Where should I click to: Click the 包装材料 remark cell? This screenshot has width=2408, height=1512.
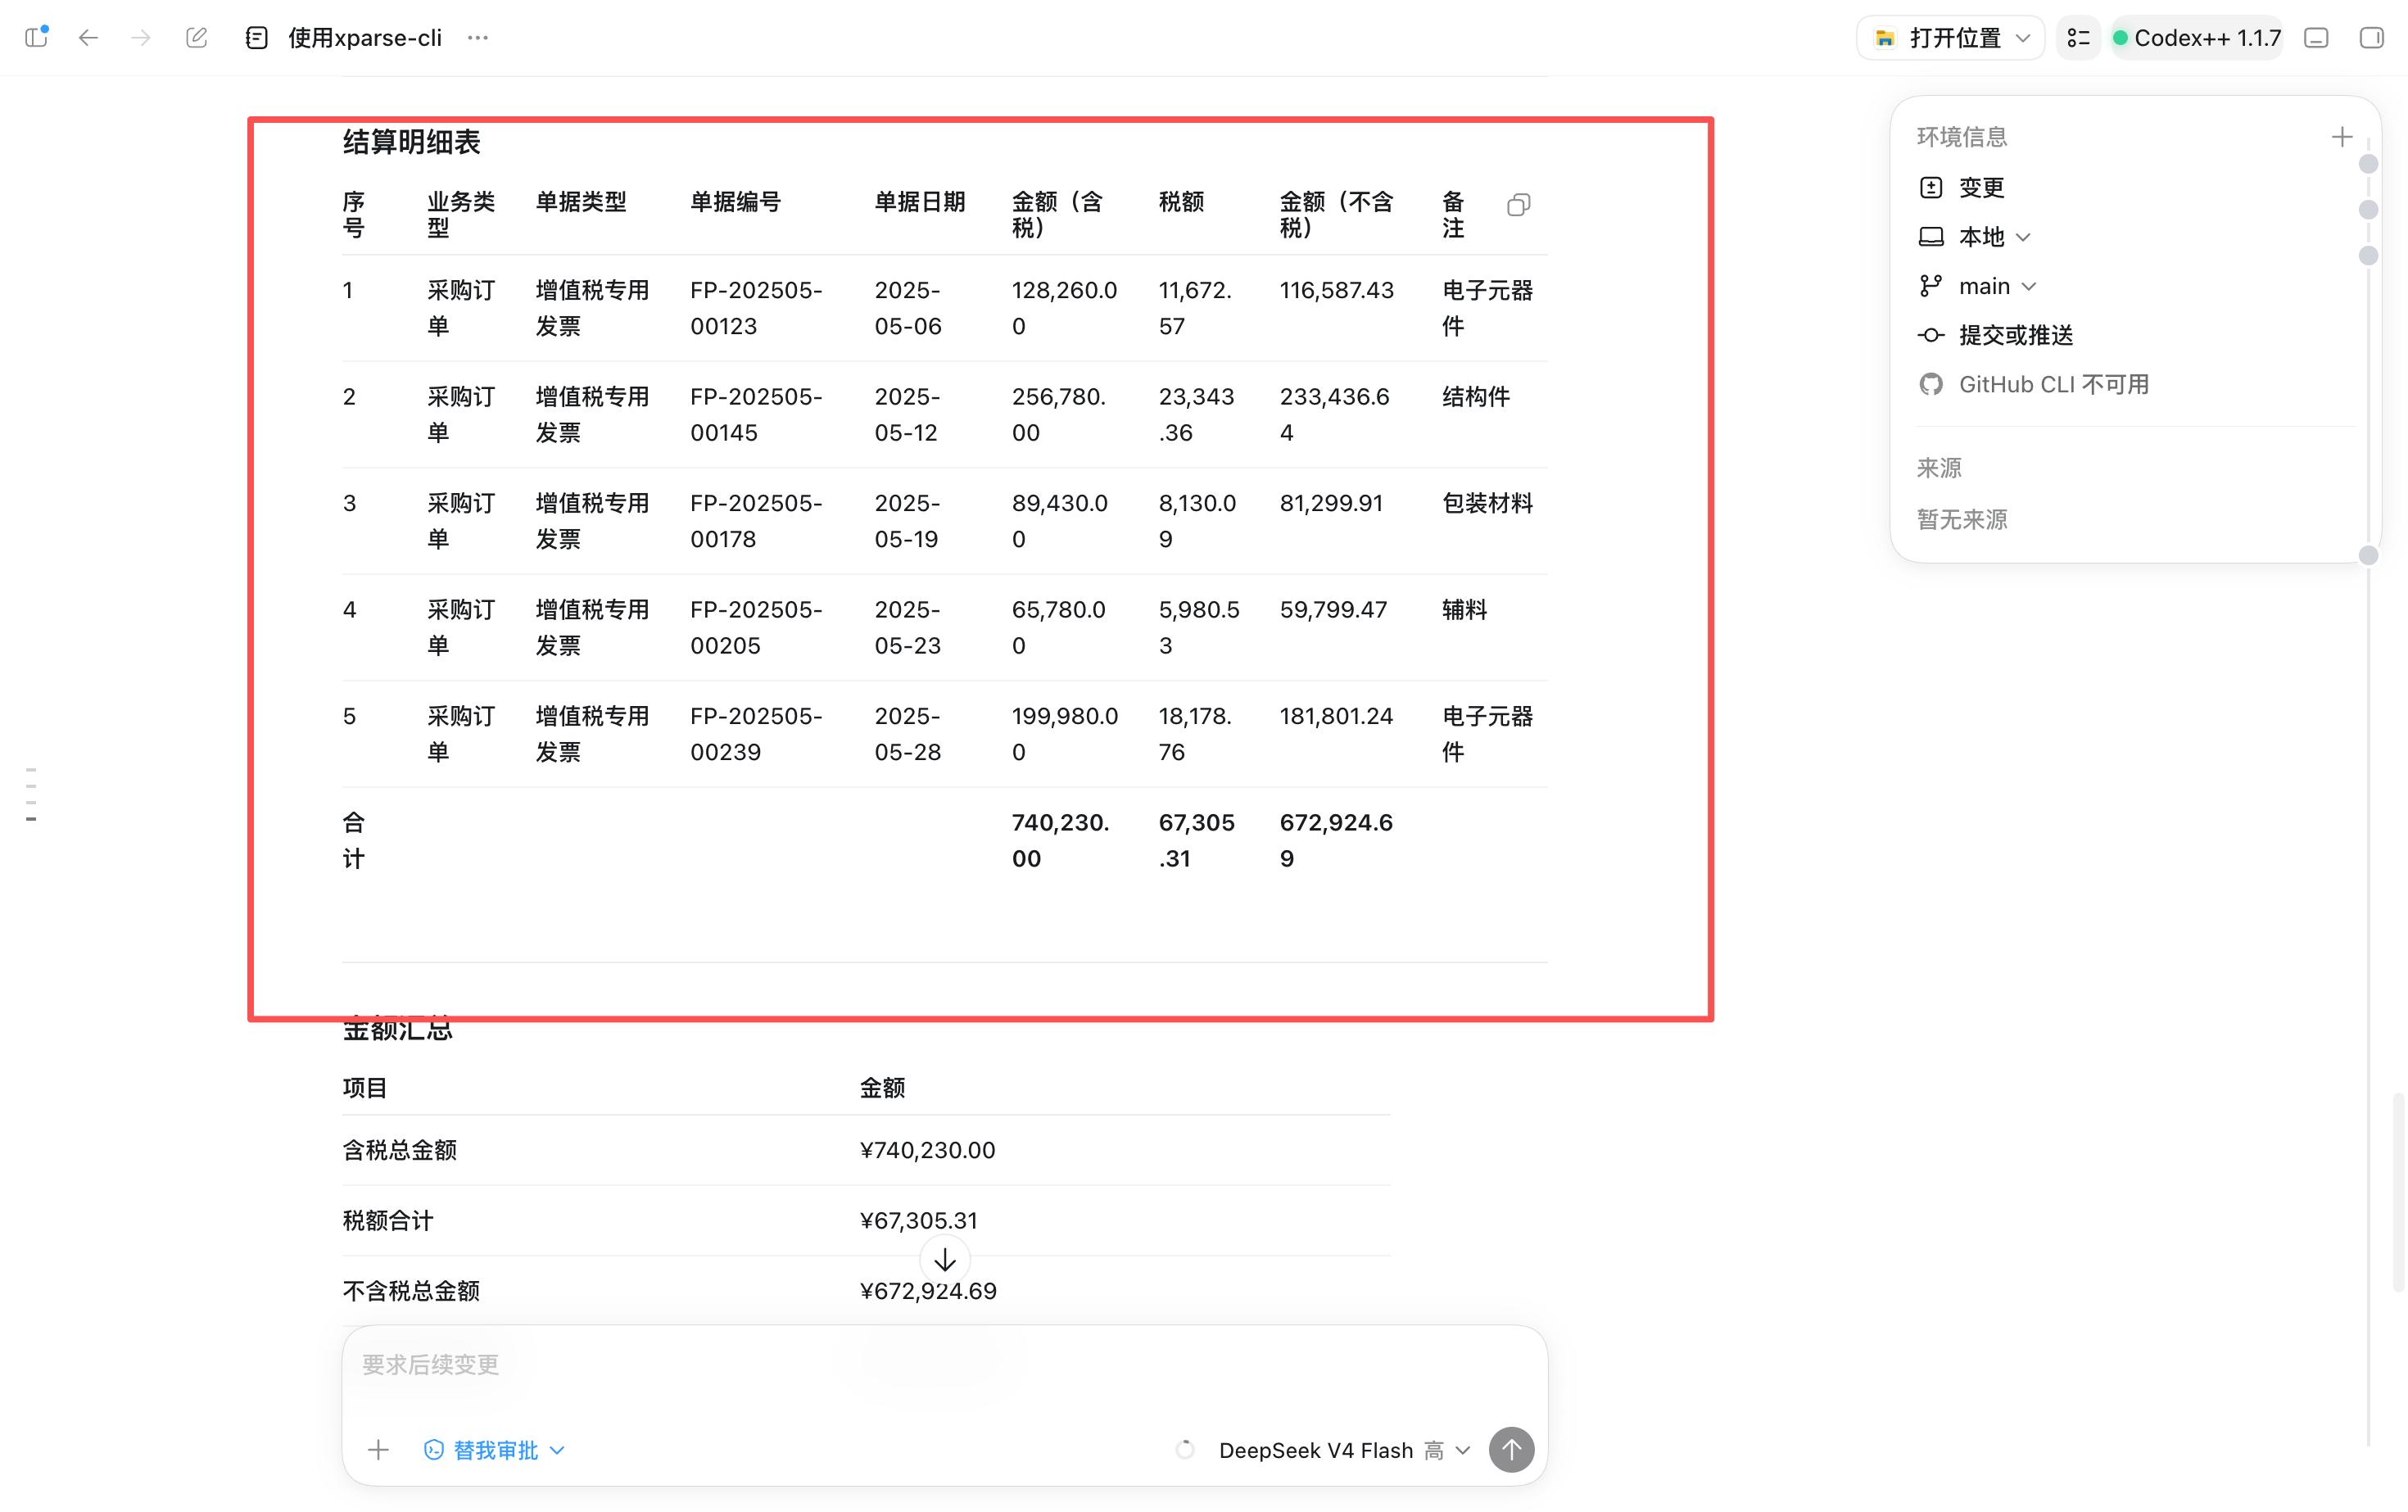(1487, 503)
